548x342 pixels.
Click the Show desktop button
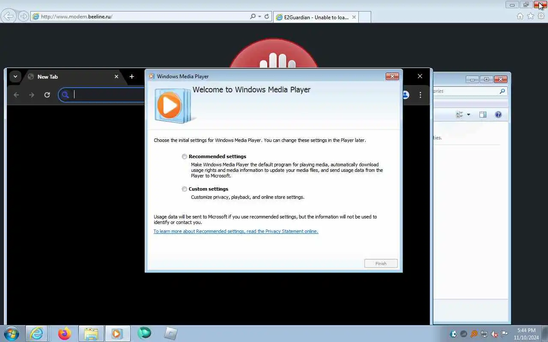[545, 334]
